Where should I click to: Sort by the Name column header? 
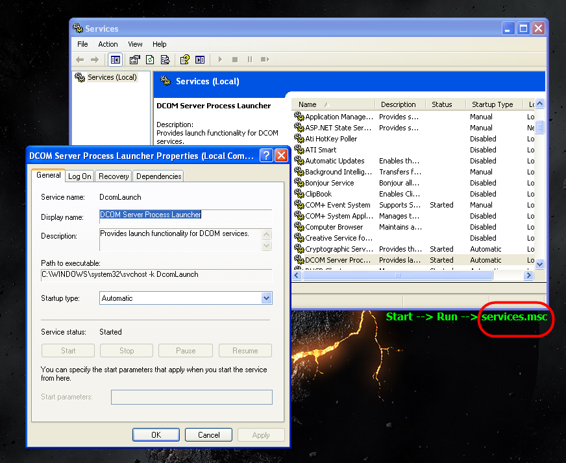coord(334,104)
